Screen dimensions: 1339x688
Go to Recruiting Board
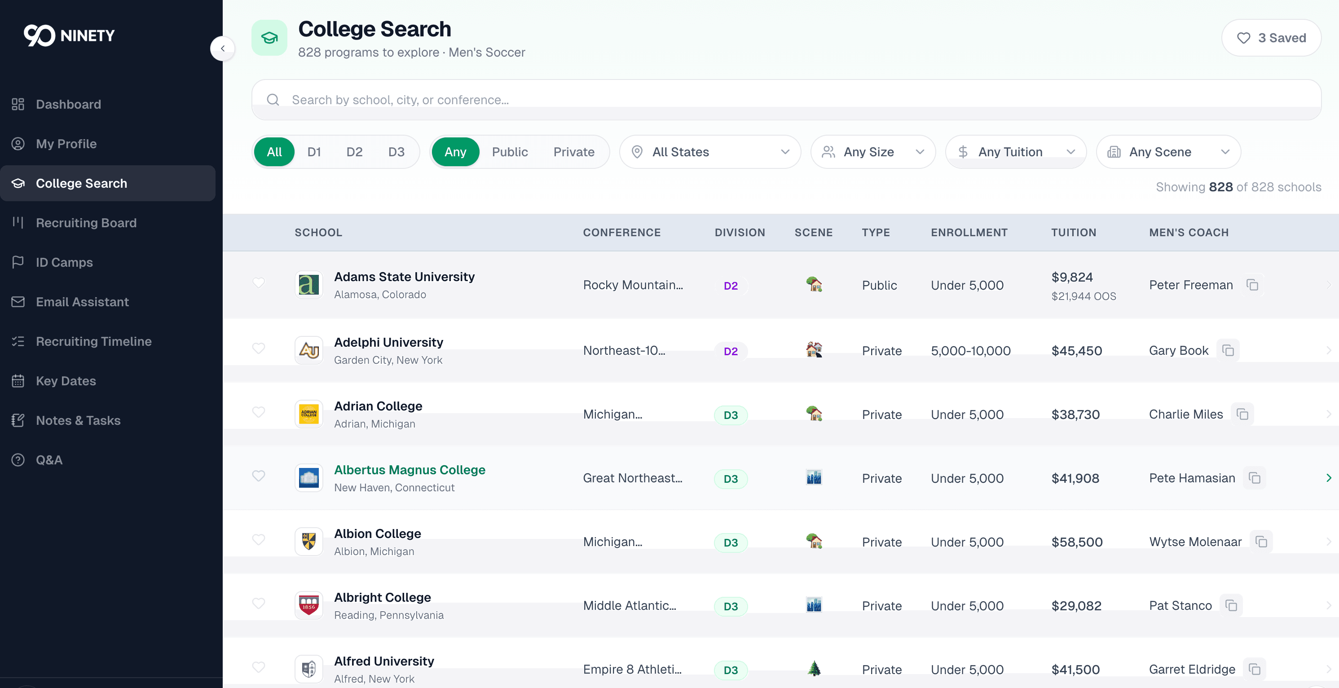(108, 223)
